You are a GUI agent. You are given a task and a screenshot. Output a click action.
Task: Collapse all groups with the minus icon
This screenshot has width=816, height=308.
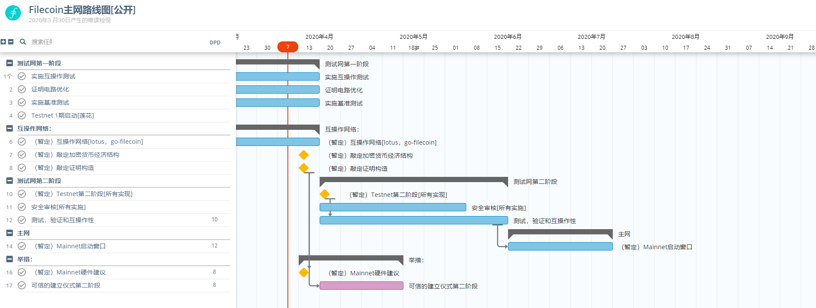(x=11, y=42)
